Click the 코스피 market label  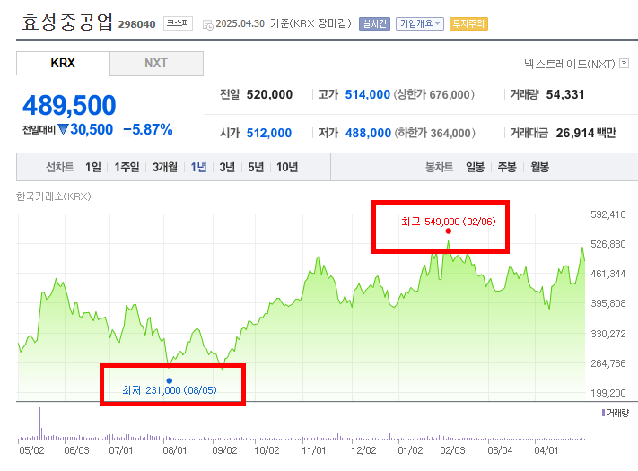tap(178, 23)
